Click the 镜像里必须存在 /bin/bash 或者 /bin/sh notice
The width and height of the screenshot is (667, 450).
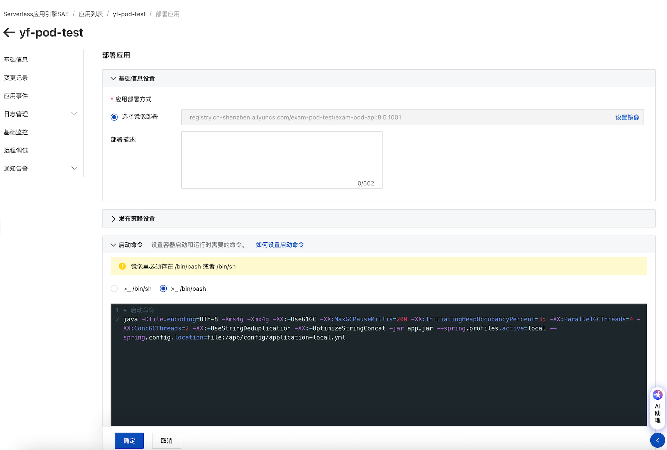pyautogui.click(x=379, y=266)
